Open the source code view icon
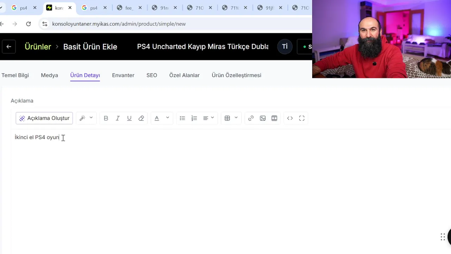 click(290, 118)
